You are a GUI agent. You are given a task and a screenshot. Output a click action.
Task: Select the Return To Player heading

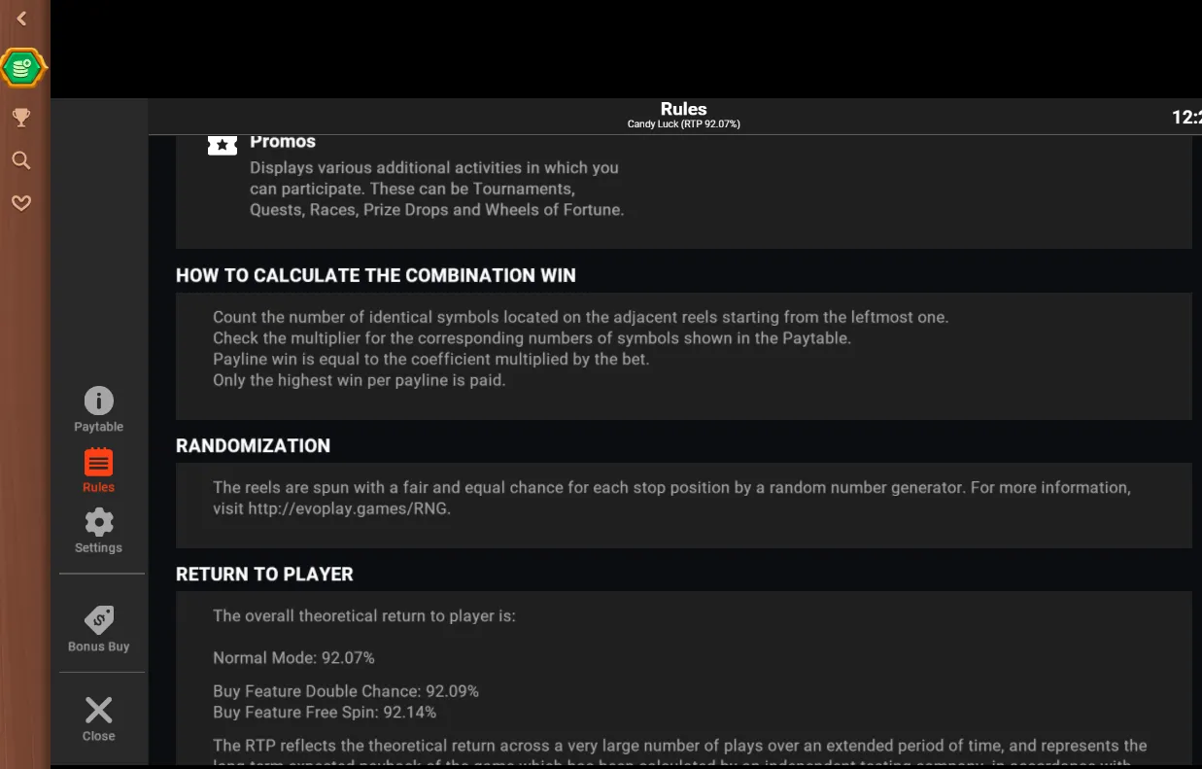264,574
